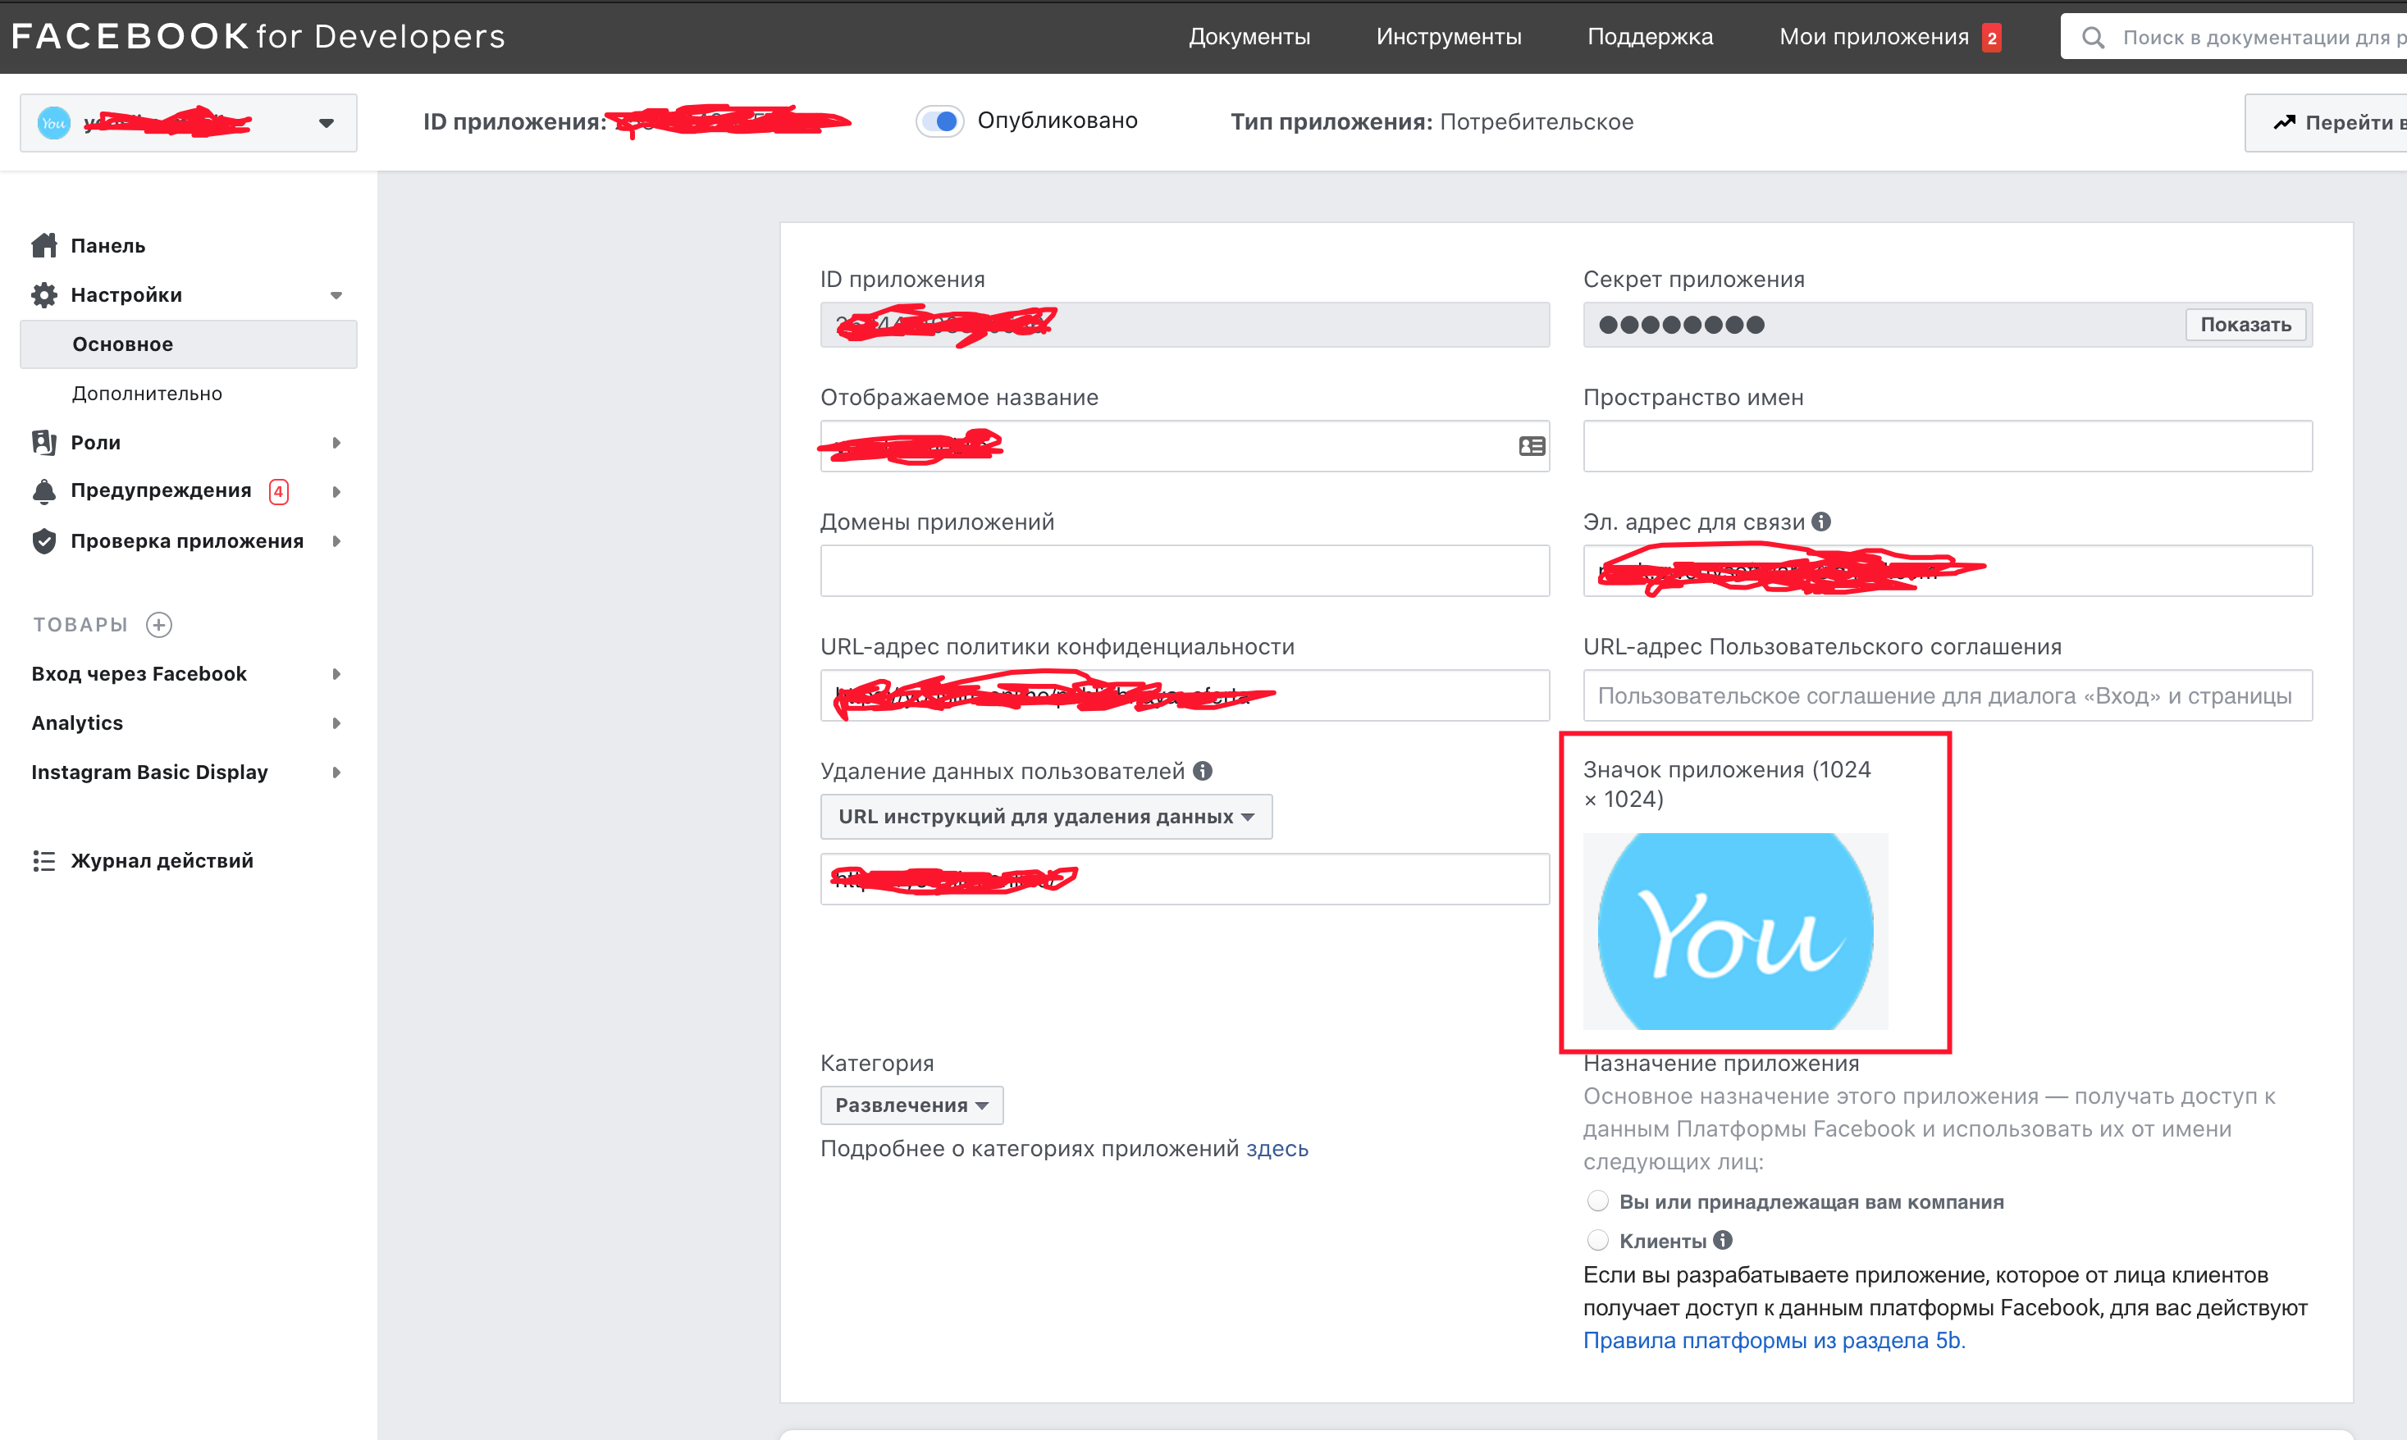2407x1440 pixels.
Task: Open the app selector dropdown arrow
Action: pos(327,123)
